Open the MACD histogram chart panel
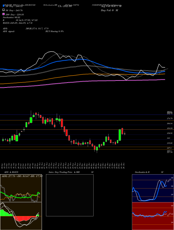This screenshot has width=174, height=230. click(x=21, y=216)
